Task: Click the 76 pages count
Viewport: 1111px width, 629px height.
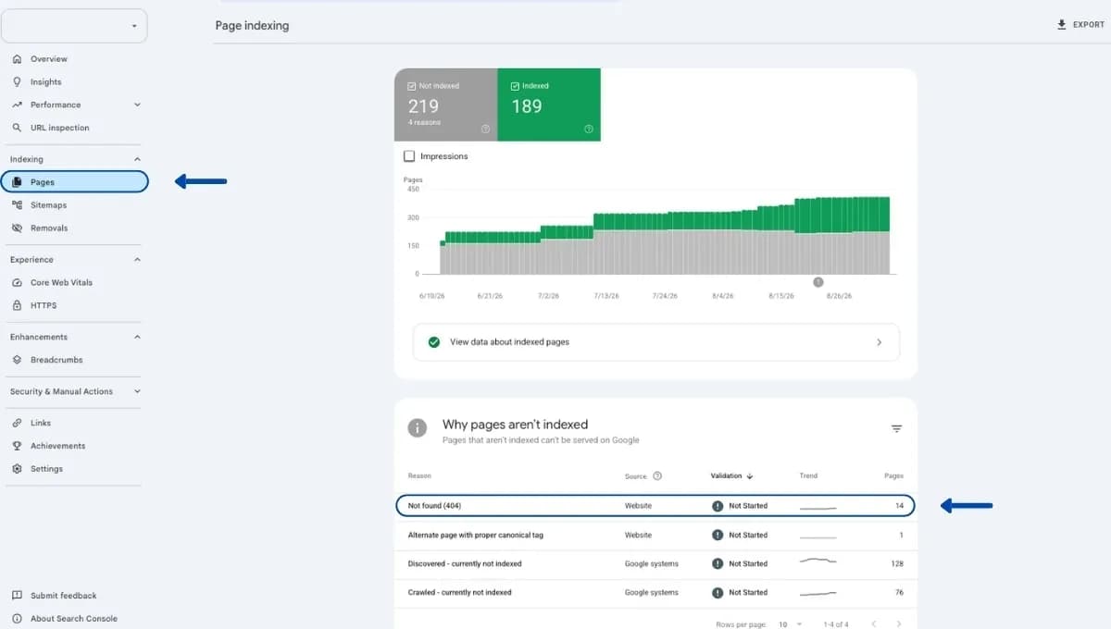Action: [x=898, y=592]
